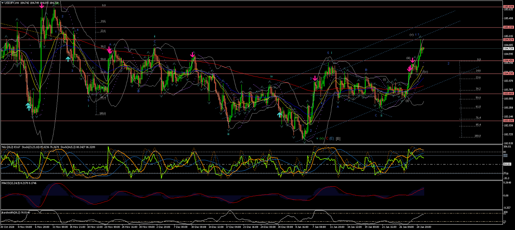Click the 30 Oct 2020 date label
This screenshot has height=230, width=515.
pyautogui.click(x=8, y=227)
